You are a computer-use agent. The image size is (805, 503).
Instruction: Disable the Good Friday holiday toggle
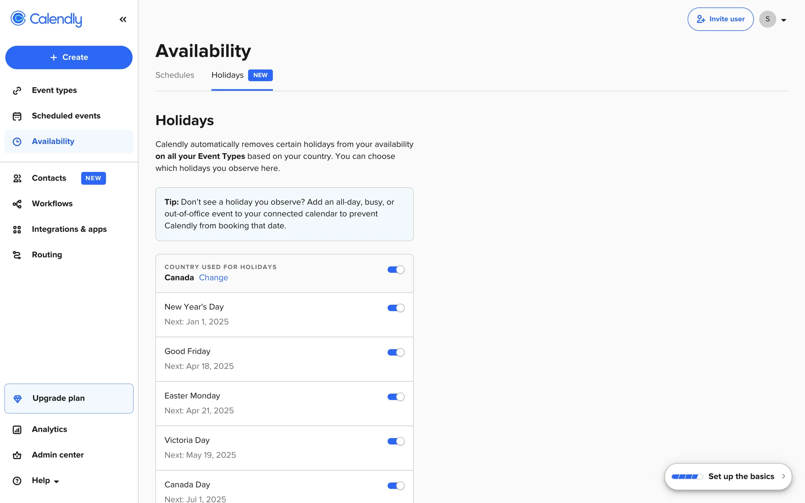coord(395,353)
